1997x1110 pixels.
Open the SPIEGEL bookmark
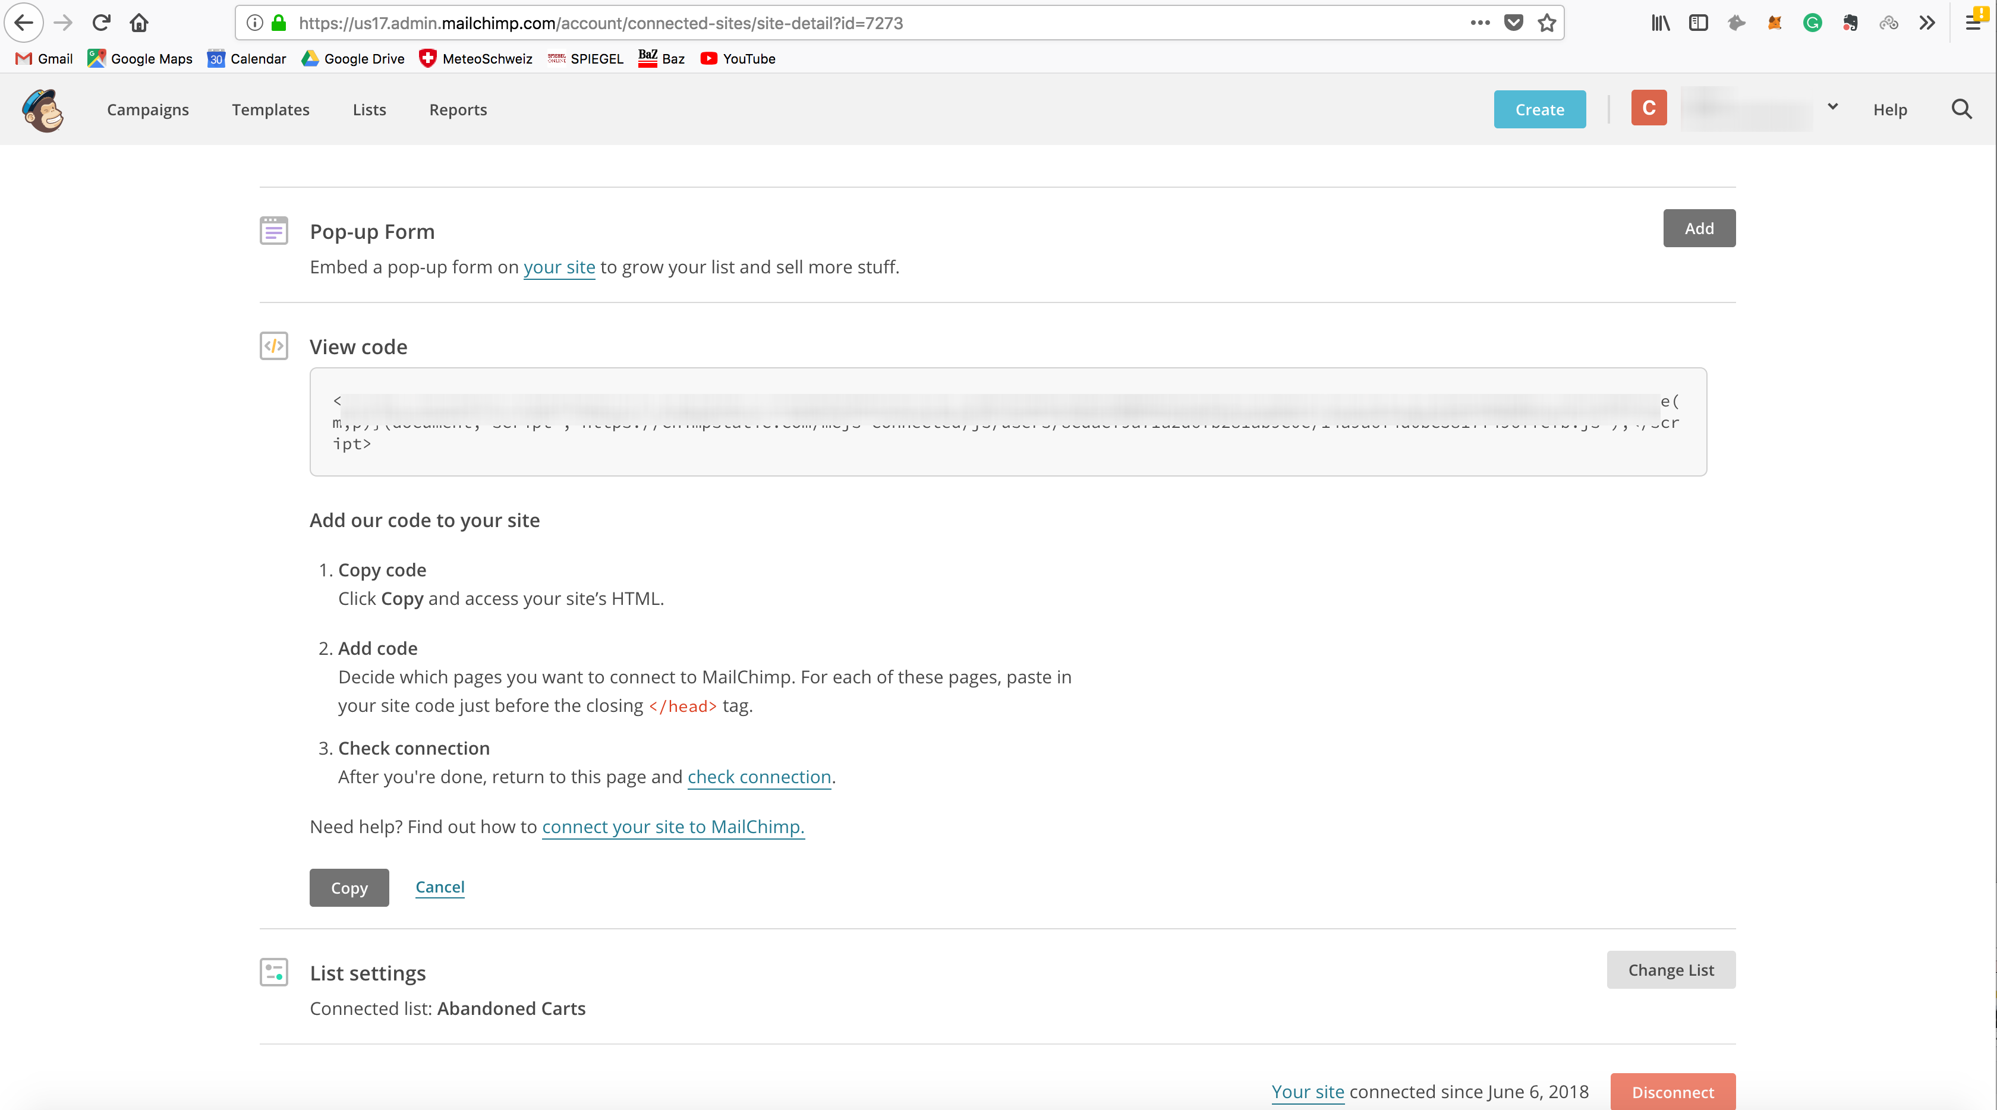585,58
